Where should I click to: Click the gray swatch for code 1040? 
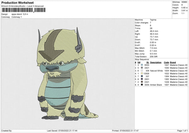coord(142,68)
